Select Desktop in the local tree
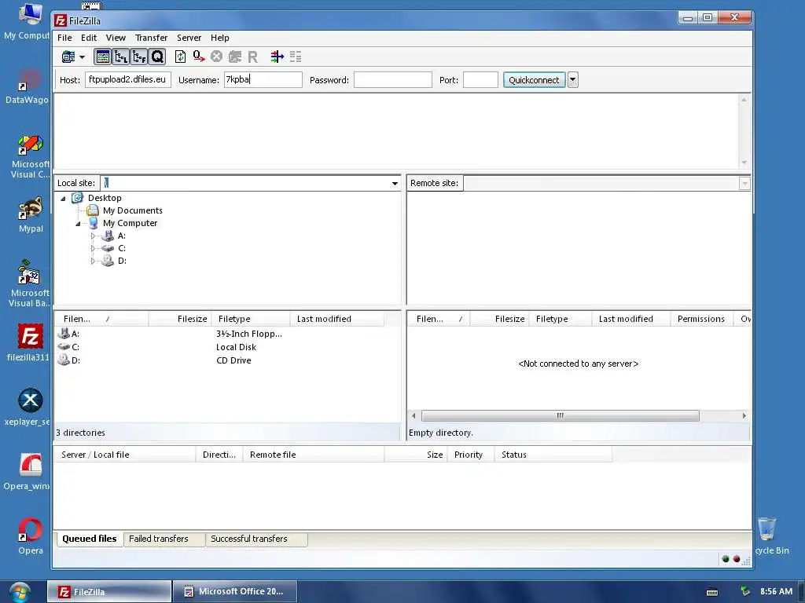This screenshot has width=805, height=603. tap(105, 198)
